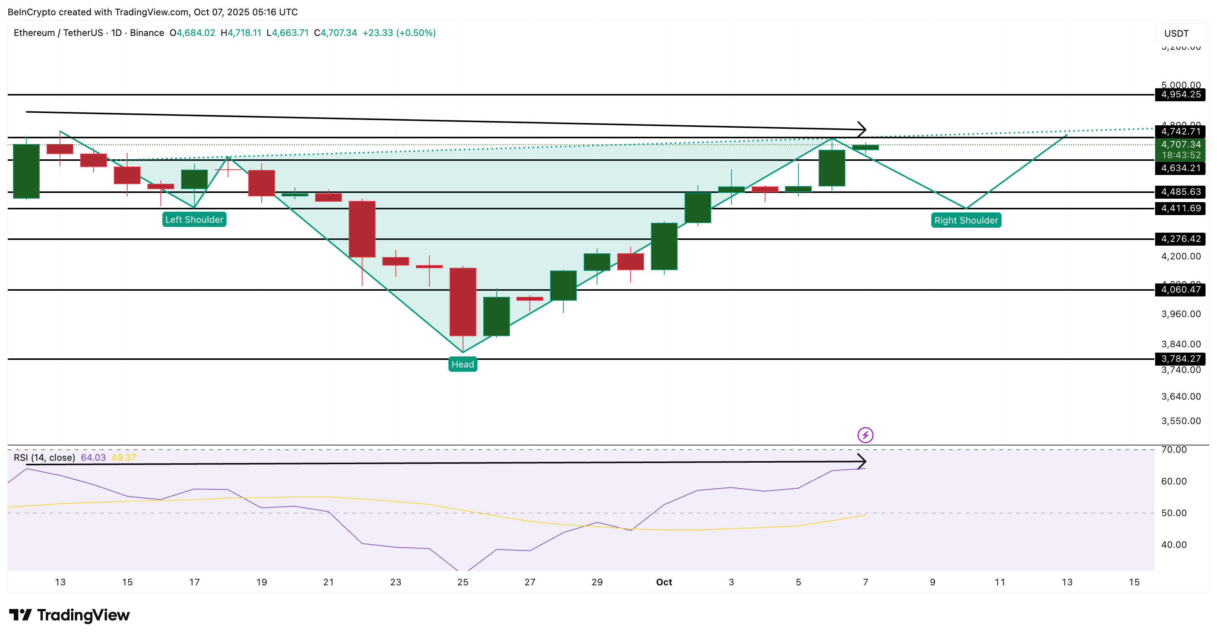Screen dimensions: 1217x638
Task: Click the closing change +23.33 (+0.50%) value
Action: (399, 33)
